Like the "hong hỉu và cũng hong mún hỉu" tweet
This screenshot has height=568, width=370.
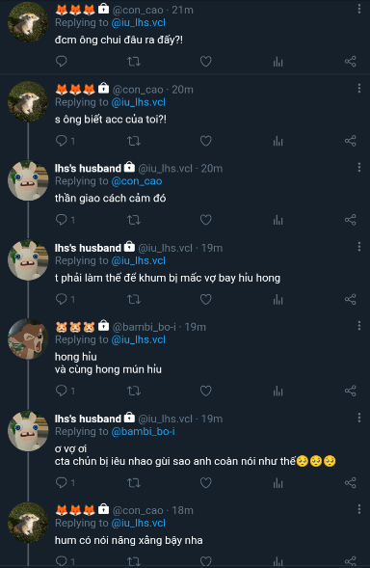pos(205,391)
